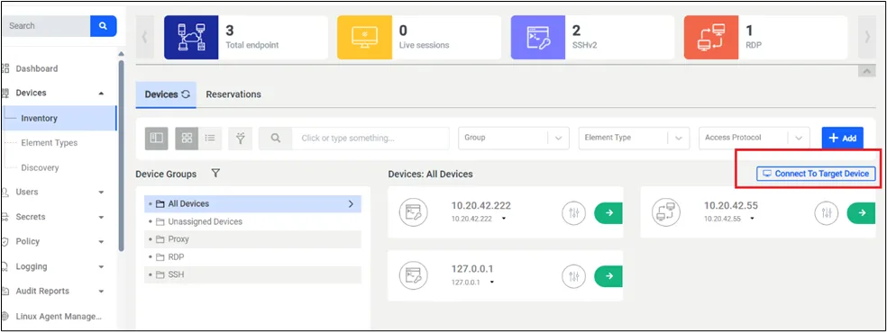Click the RDP connection icon
Screen dimensions: 887x332
(x=711, y=37)
